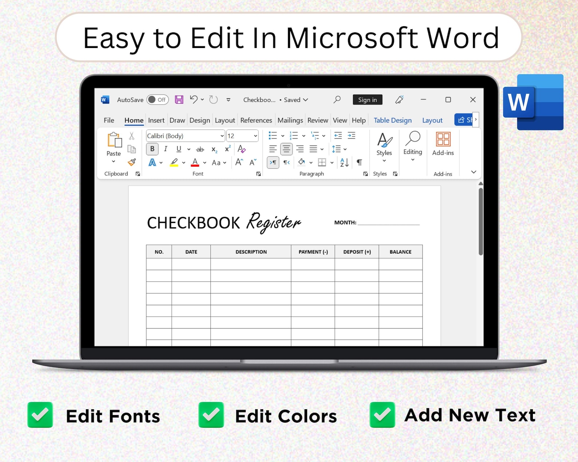
Task: Toggle AutoSave switch
Action: [x=158, y=100]
